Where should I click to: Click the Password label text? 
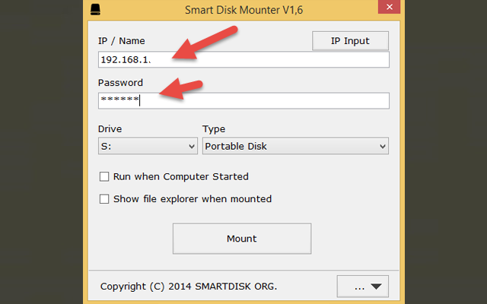(120, 82)
